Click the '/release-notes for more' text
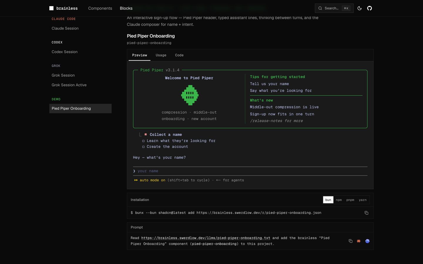 coord(276,121)
